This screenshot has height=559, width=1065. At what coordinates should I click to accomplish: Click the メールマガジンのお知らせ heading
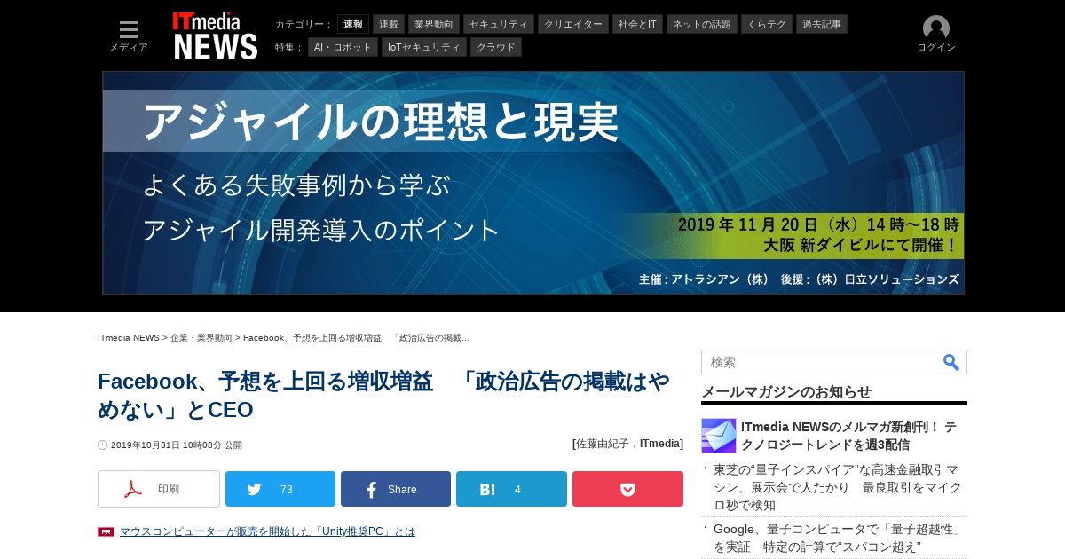pyautogui.click(x=786, y=391)
